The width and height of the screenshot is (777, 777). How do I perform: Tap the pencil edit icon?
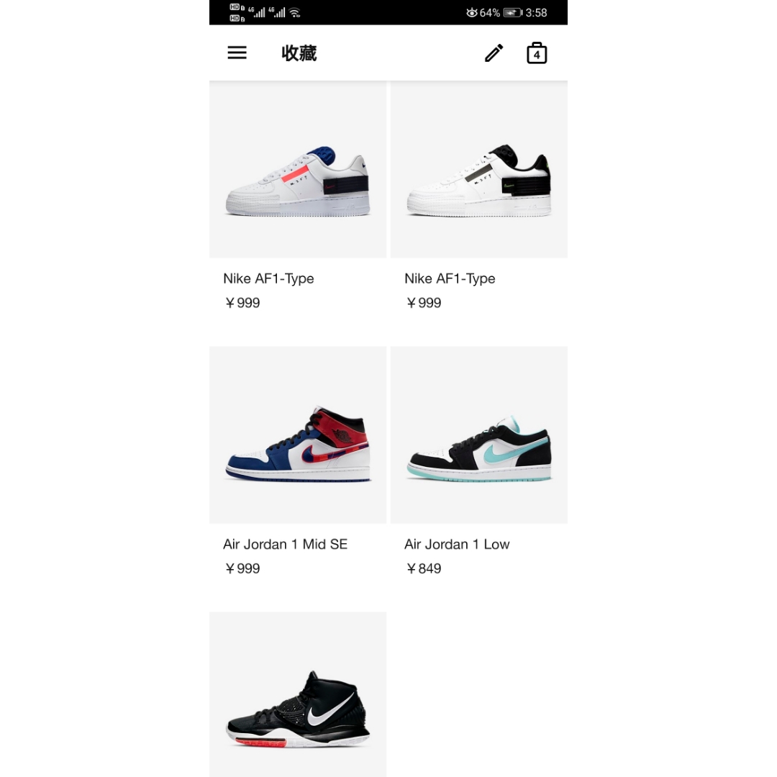[x=494, y=53]
